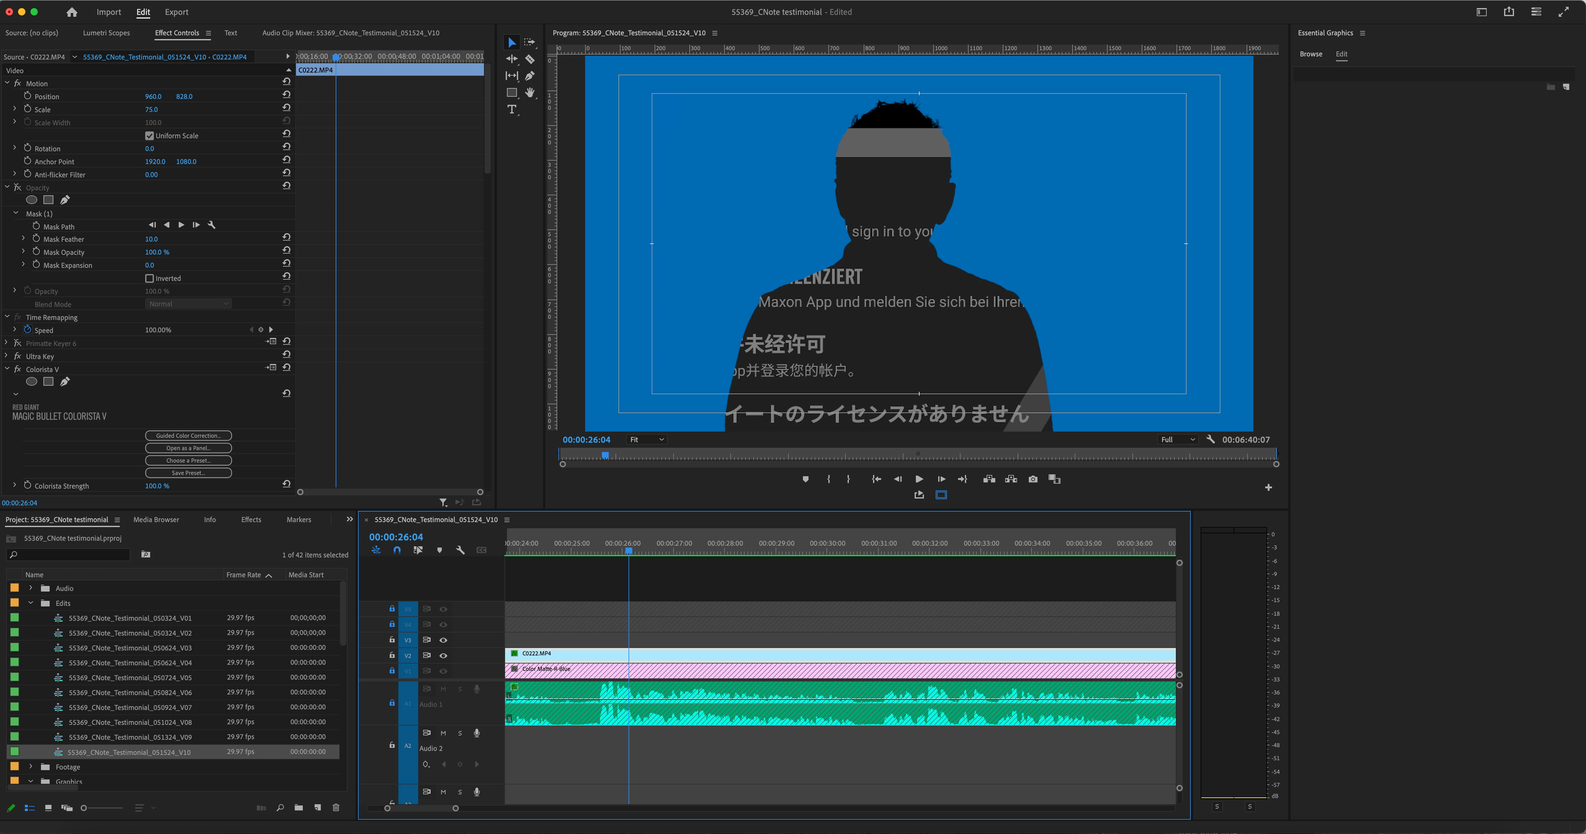Select the Hand tool
1586x834 pixels.
tap(530, 92)
